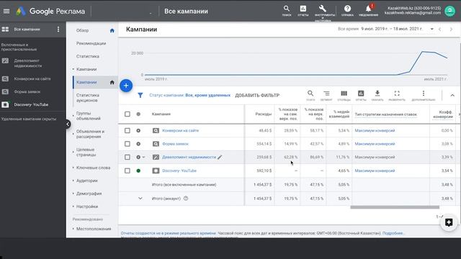Click the blue plus new campaign button
461x259 pixels.
126,86
